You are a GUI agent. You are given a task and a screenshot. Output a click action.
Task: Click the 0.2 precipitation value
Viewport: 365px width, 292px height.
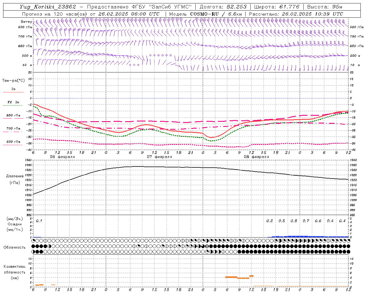[269, 221]
